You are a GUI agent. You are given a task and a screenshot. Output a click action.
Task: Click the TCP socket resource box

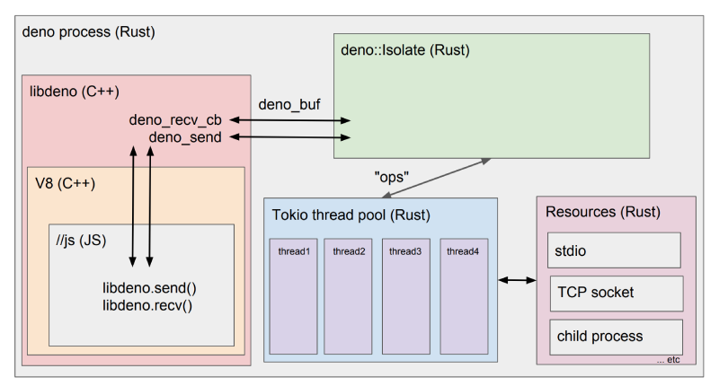click(617, 294)
